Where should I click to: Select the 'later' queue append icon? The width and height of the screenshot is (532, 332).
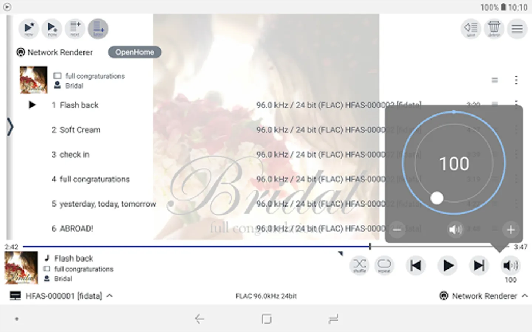pos(98,28)
